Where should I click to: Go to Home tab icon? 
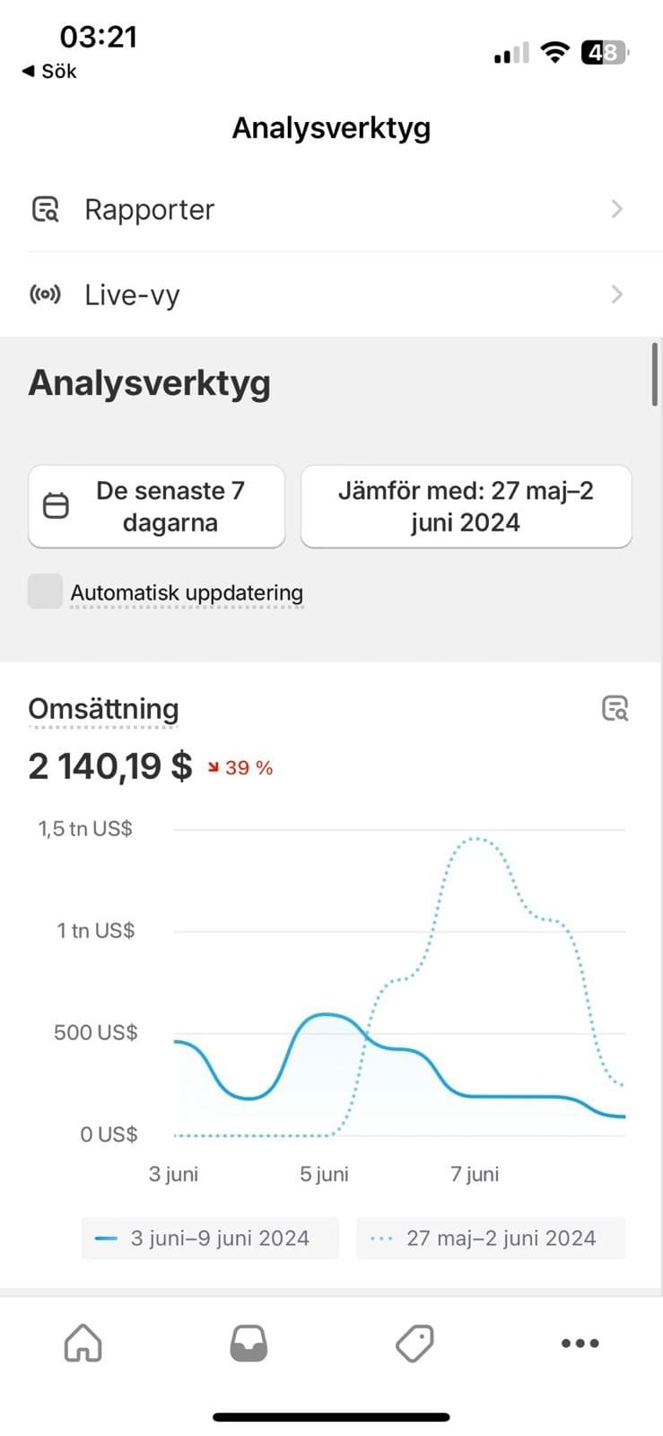click(x=83, y=1344)
